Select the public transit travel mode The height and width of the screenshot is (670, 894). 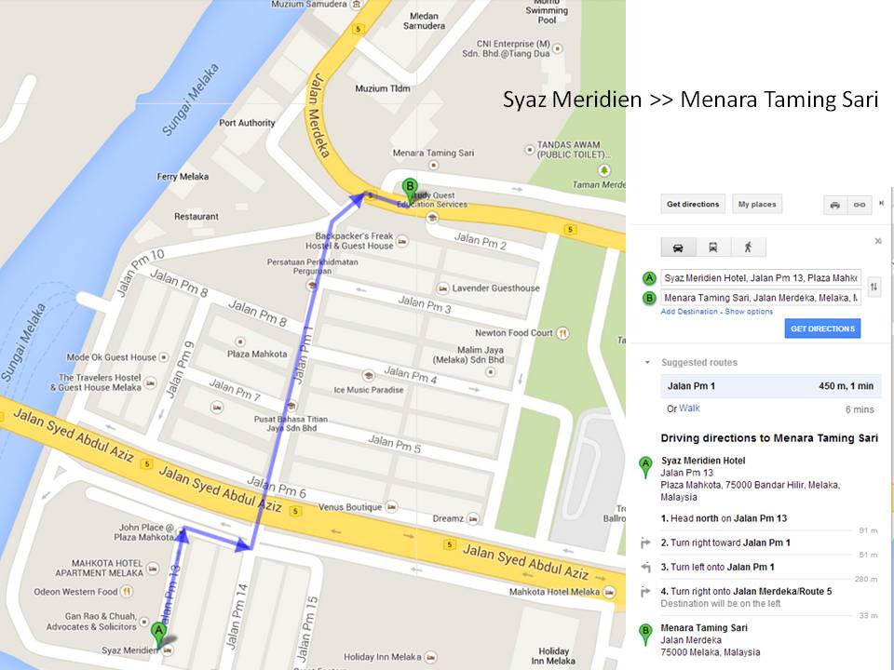click(712, 248)
